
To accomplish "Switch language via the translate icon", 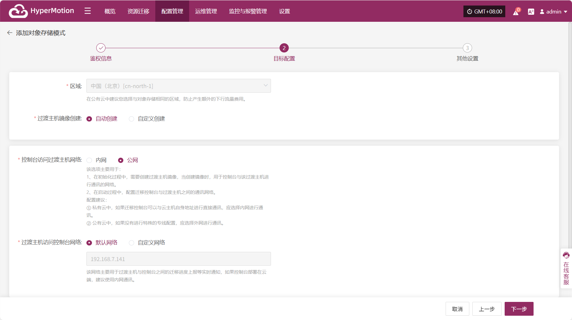I will (531, 12).
